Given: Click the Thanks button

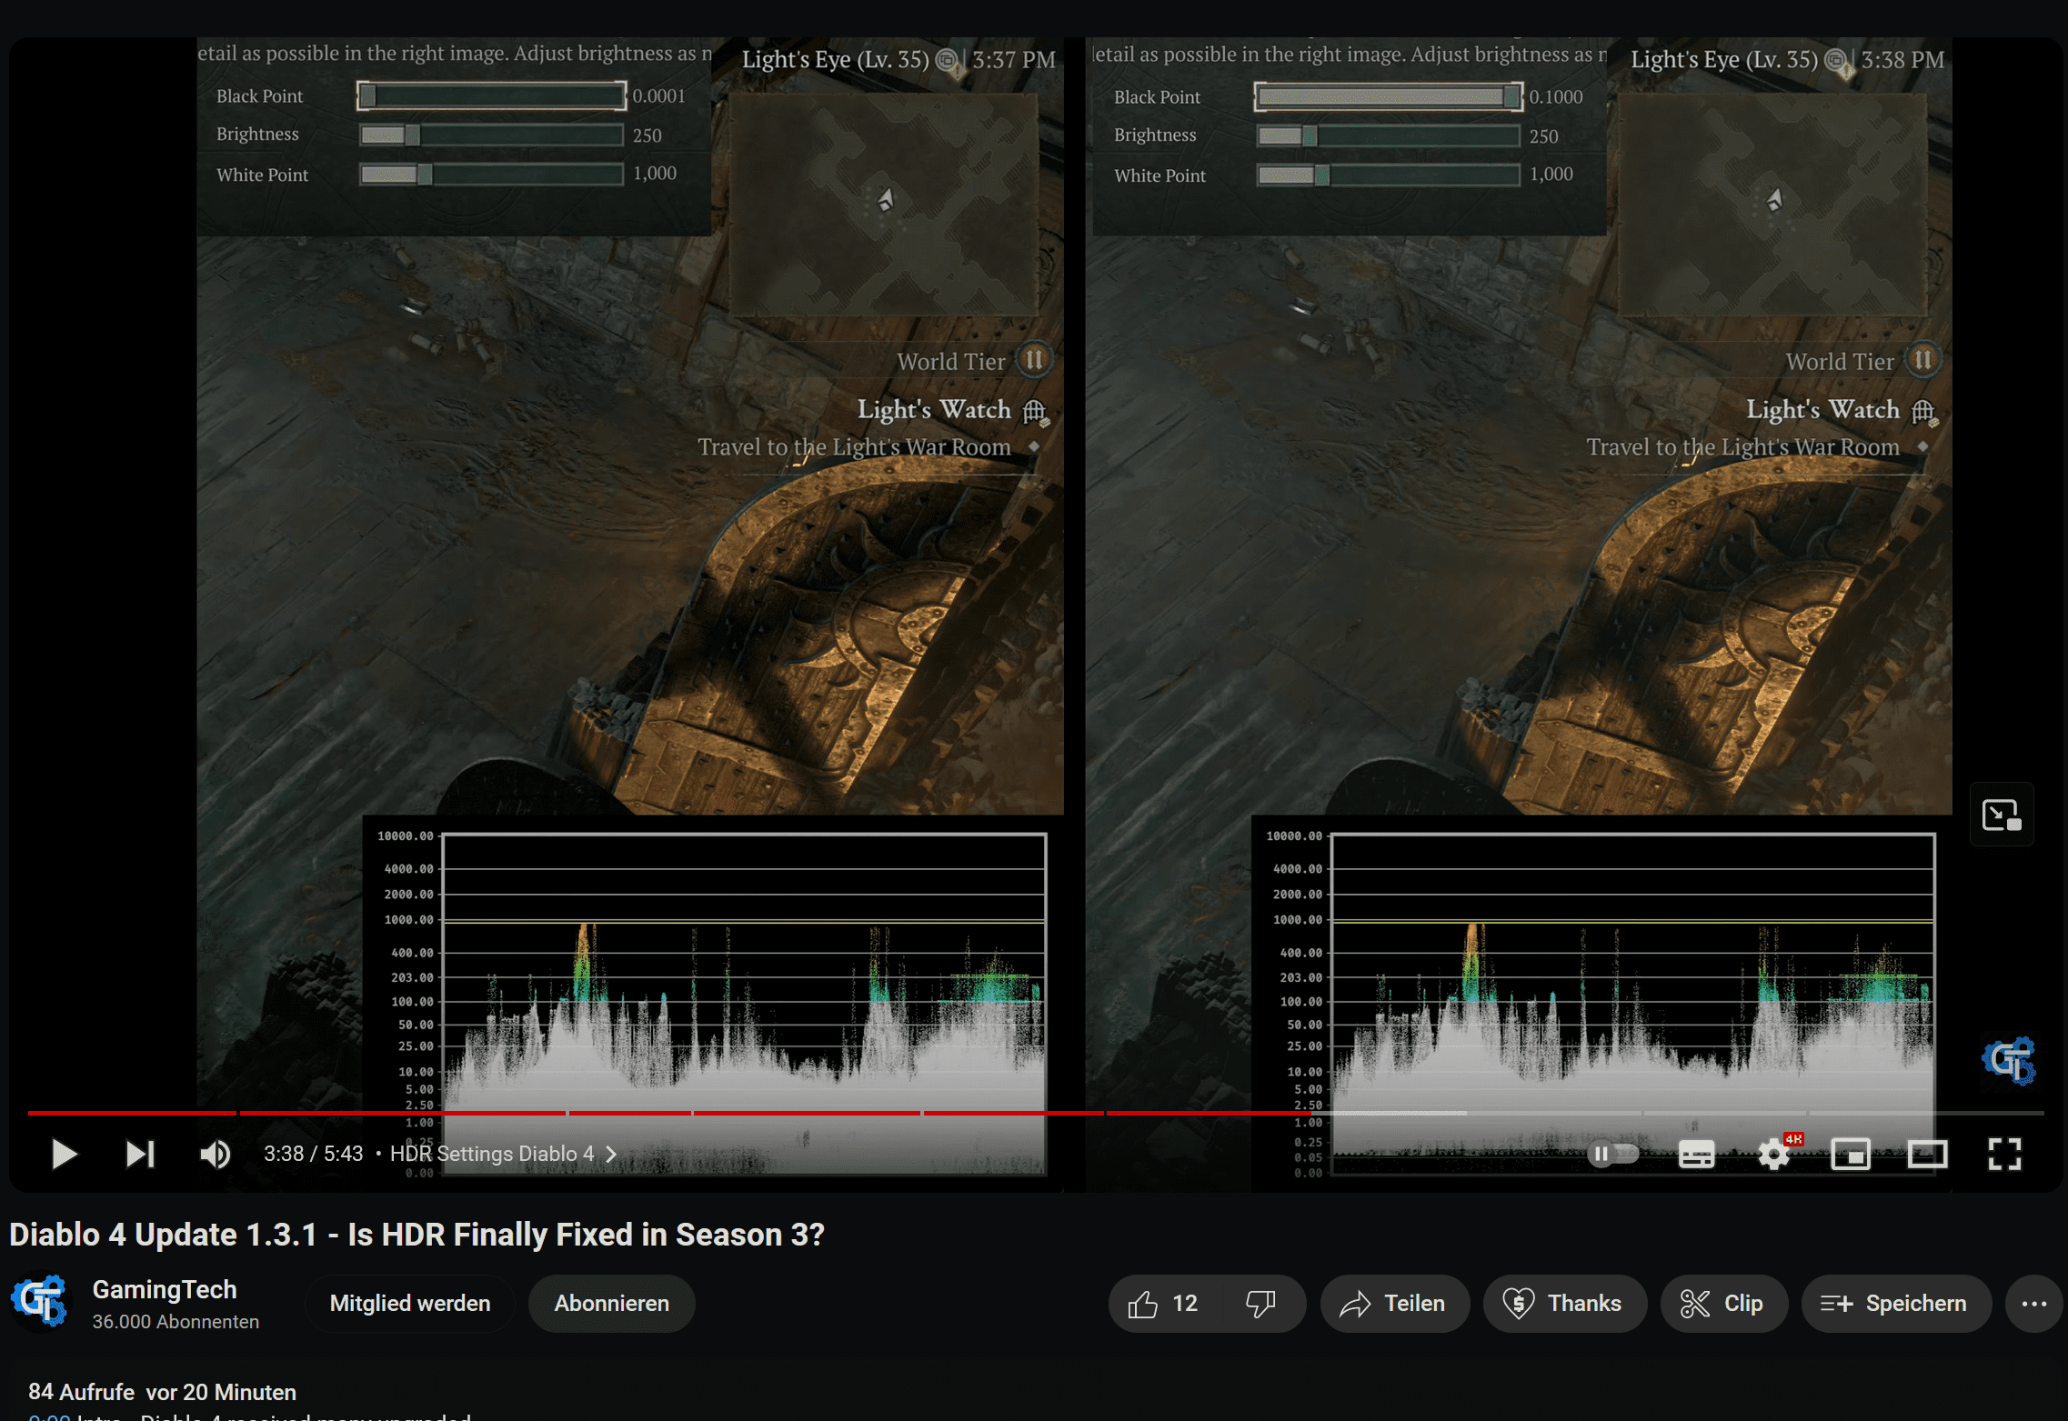Looking at the screenshot, I should 1564,1304.
